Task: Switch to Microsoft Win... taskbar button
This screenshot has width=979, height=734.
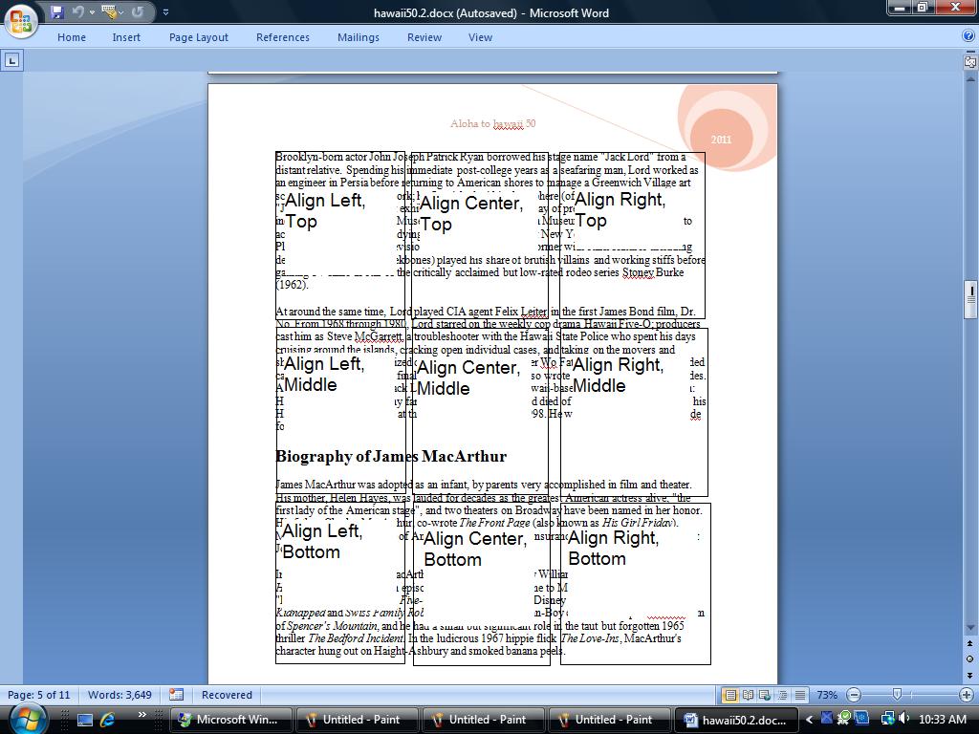Action: pyautogui.click(x=229, y=720)
